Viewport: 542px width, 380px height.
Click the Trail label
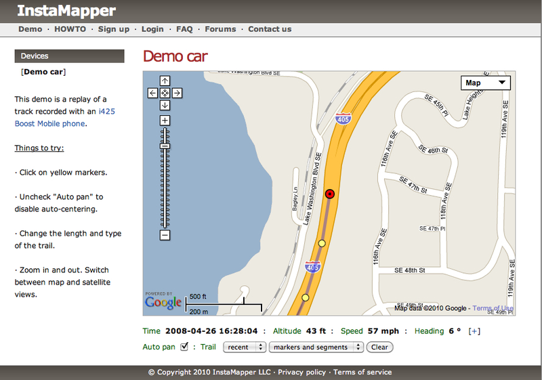coord(208,347)
